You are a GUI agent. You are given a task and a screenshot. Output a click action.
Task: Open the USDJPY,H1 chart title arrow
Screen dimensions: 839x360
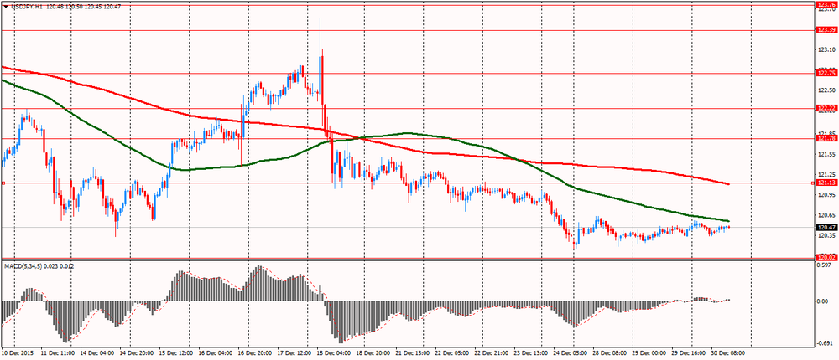click(5, 5)
